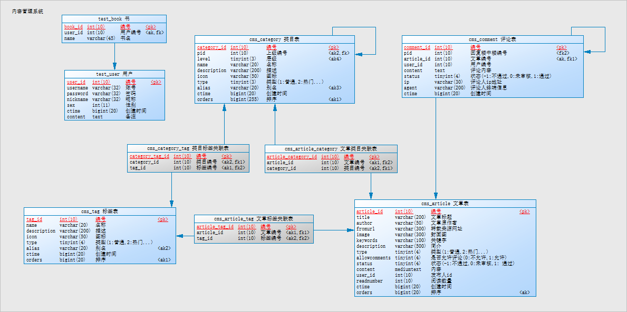This screenshot has height=312, width=627.
Task: Click the mediumtext content column in cms_article
Action: tap(445, 269)
